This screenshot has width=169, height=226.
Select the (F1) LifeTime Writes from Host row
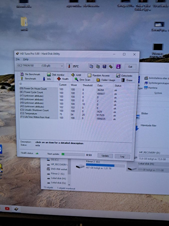[68, 118]
